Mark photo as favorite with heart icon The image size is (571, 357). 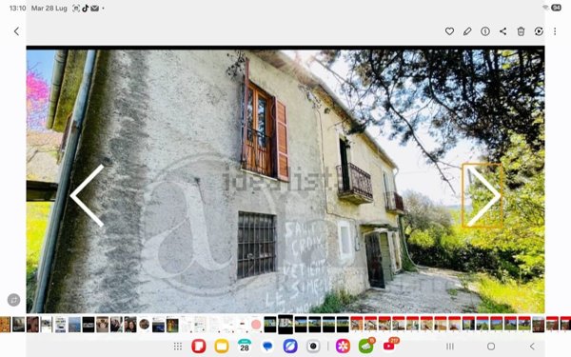tap(449, 31)
